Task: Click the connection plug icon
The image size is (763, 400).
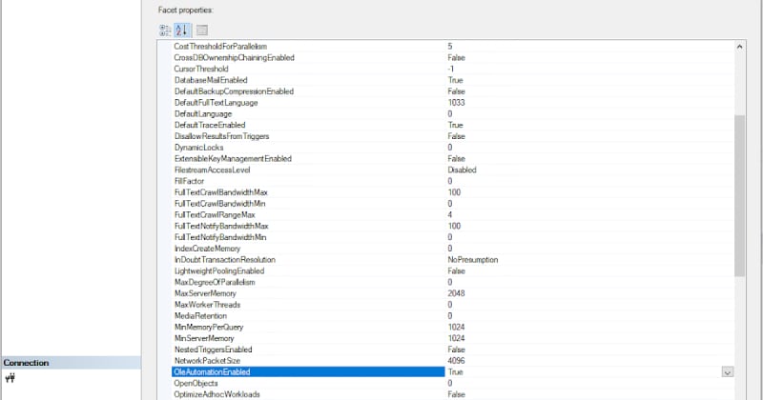Action: pyautogui.click(x=10, y=378)
